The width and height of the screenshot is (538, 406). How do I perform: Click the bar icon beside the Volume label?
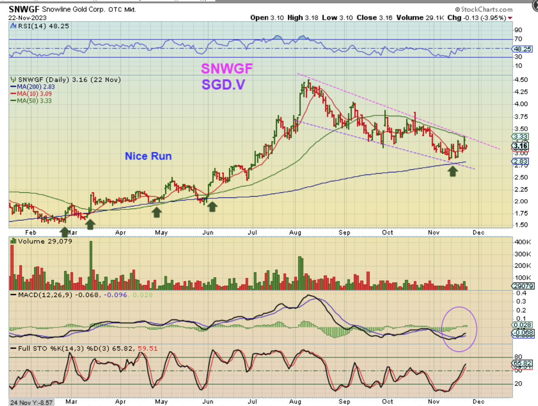click(x=13, y=241)
